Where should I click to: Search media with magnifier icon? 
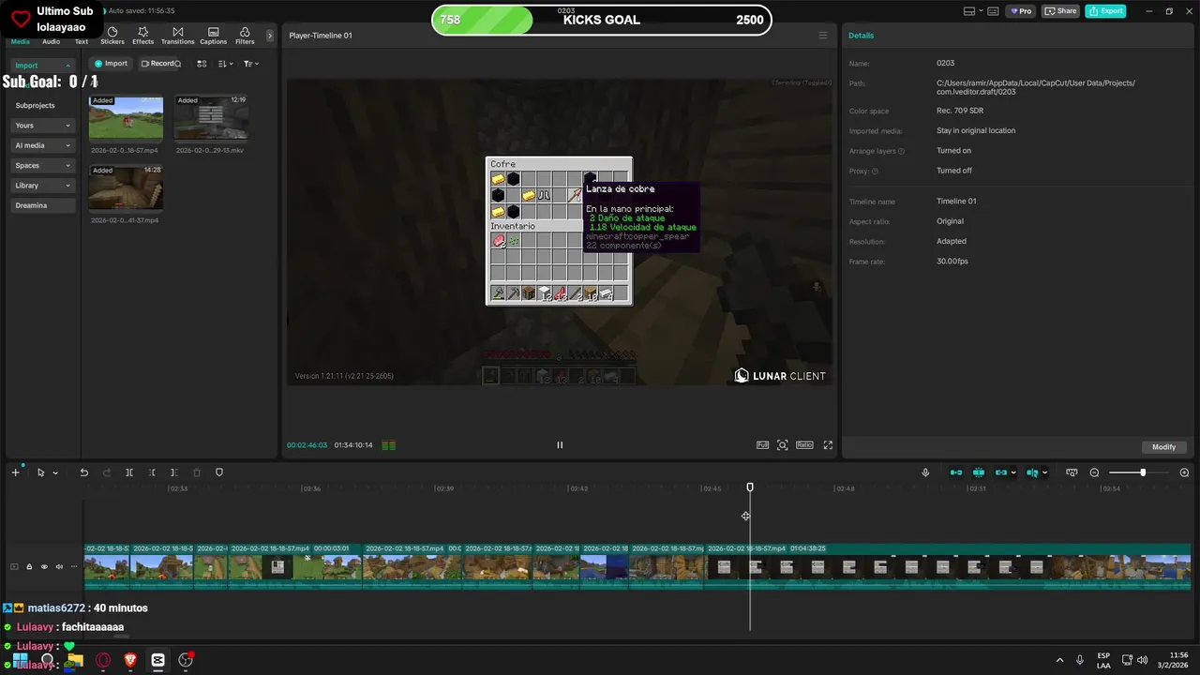[x=177, y=64]
